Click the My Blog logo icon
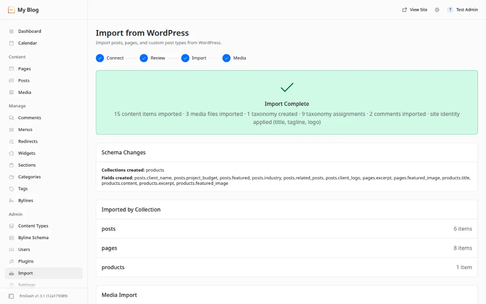This screenshot has width=486, height=304. (x=11, y=10)
